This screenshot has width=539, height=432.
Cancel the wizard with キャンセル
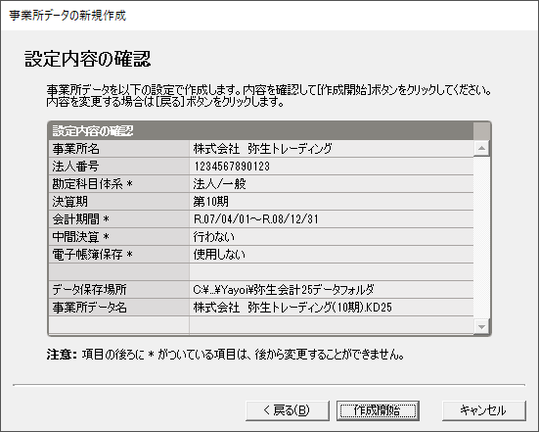(x=484, y=410)
